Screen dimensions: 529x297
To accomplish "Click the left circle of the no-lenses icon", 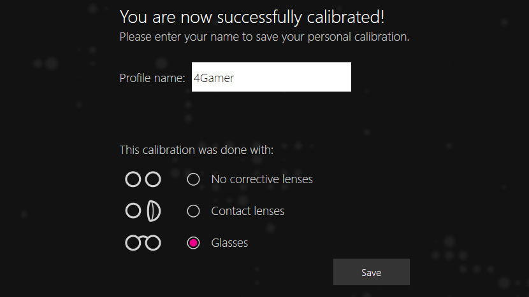I will [133, 179].
